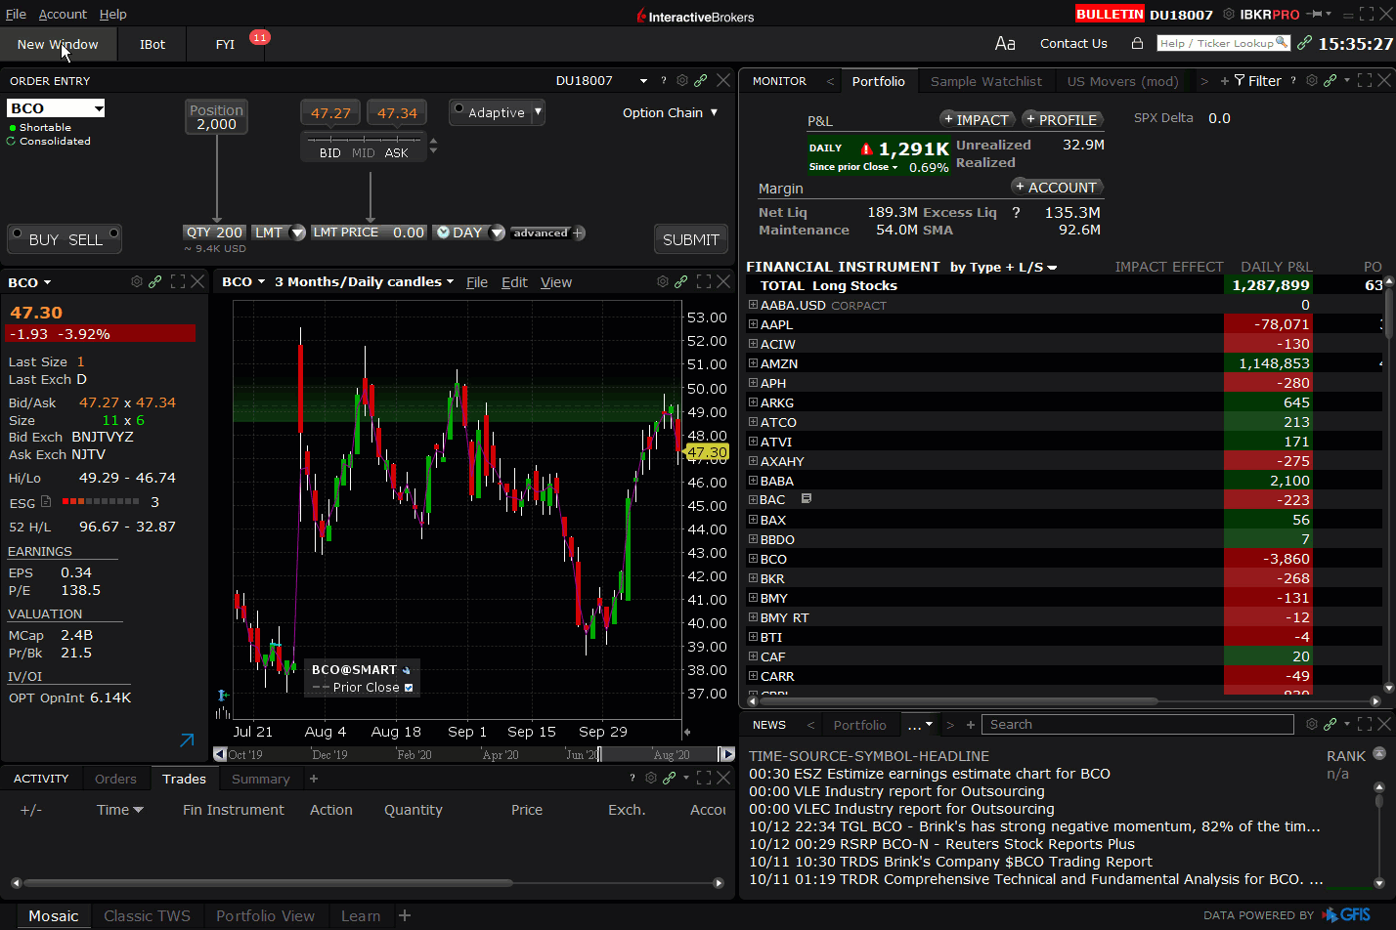The image size is (1396, 930).
Task: Switch to US Movers (mod) tab
Action: (1122, 81)
